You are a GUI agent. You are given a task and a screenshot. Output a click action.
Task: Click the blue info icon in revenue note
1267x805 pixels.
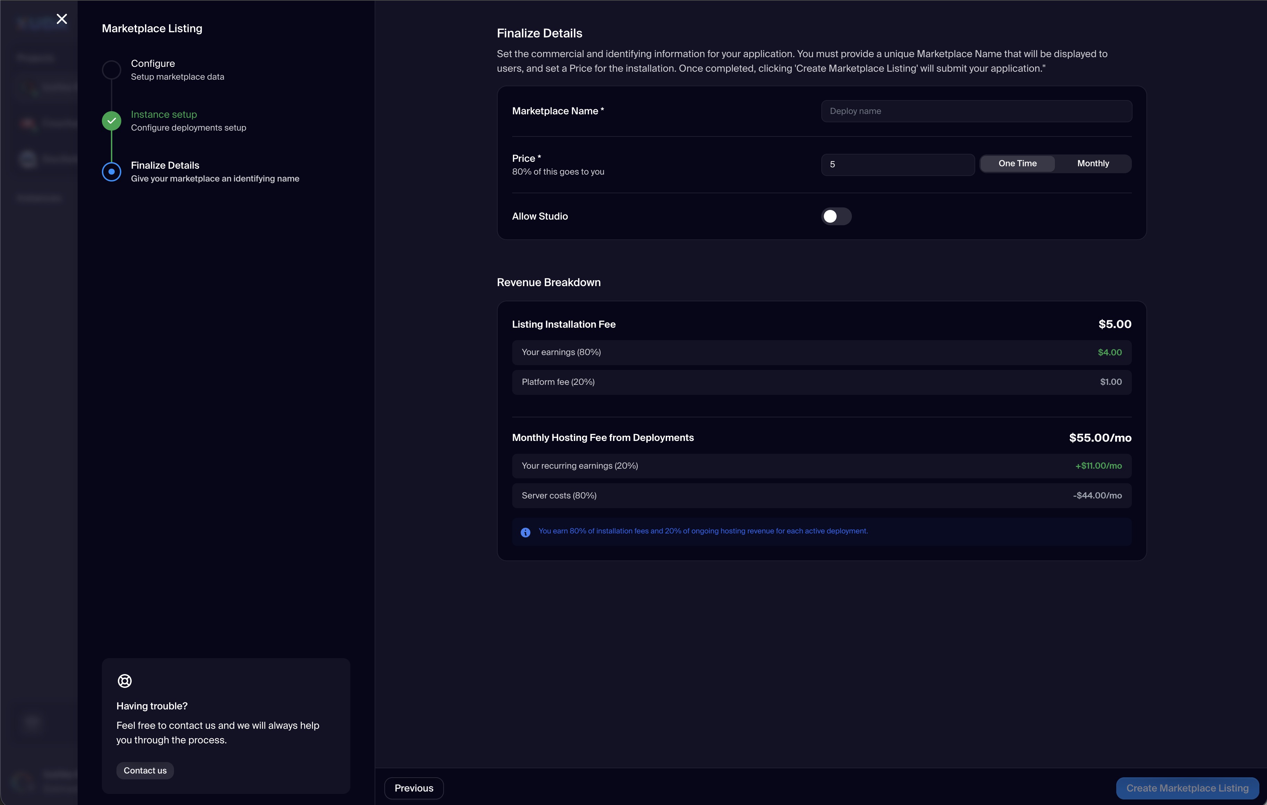[525, 532]
